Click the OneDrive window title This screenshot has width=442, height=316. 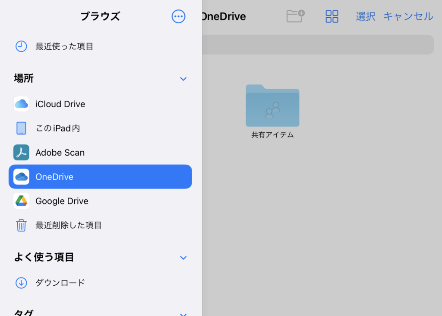point(224,16)
